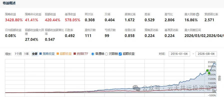The height and width of the screenshot is (97, 224).
Task: Click the 阿尔法 value 0.308
Action: coord(90,20)
